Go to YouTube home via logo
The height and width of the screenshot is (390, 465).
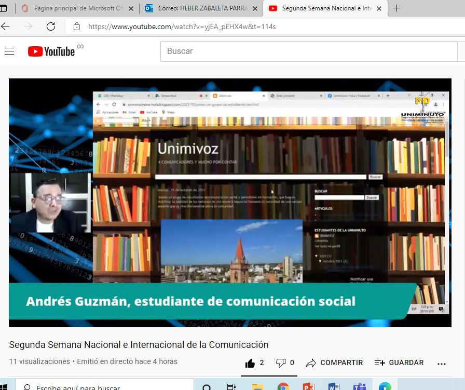[51, 51]
